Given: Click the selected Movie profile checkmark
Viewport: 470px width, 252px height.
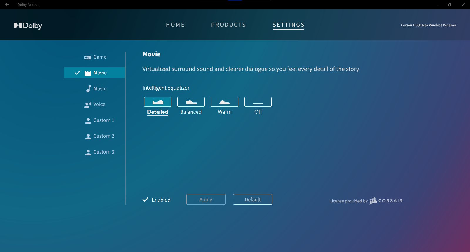Looking at the screenshot, I should tap(78, 73).
